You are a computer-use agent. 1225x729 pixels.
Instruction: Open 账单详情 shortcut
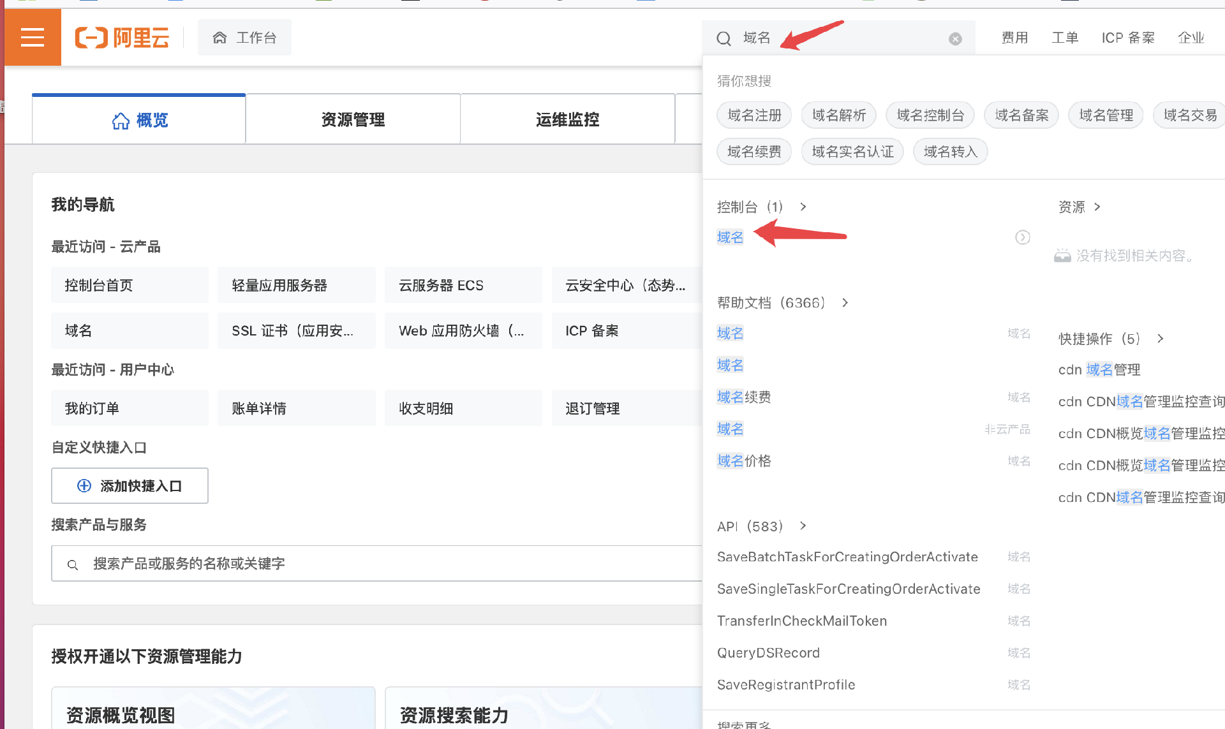pos(297,408)
